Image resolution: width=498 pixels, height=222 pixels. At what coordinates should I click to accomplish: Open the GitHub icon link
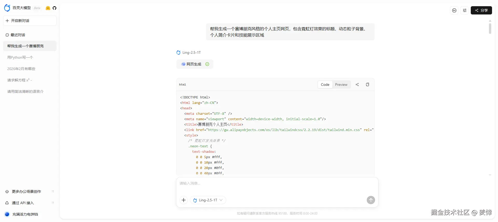point(54,8)
